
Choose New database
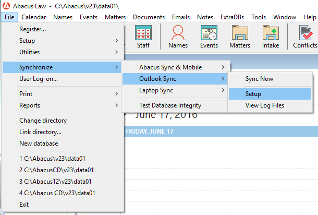click(x=62, y=144)
